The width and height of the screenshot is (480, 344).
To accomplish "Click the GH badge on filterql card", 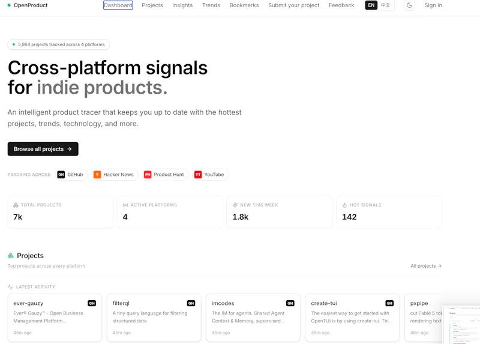I will click(191, 303).
